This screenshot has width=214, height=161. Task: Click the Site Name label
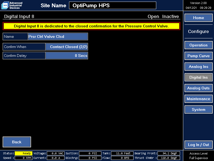click(x=53, y=5)
